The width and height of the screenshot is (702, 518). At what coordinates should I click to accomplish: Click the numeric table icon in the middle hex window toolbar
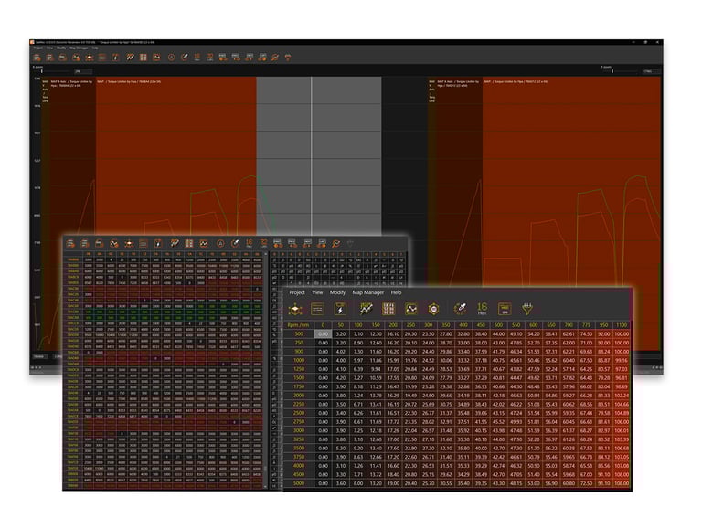189,243
